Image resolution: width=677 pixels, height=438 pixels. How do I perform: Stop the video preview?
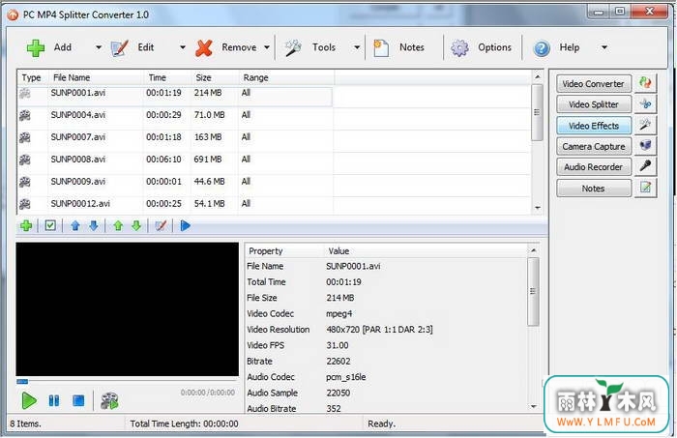[x=78, y=401]
